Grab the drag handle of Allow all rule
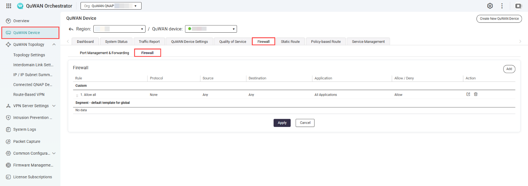 (x=77, y=95)
